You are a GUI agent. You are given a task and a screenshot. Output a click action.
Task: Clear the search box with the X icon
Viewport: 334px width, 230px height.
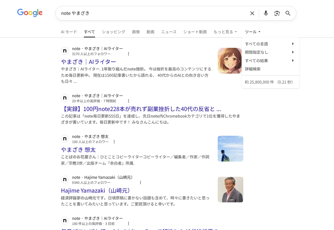point(252,13)
